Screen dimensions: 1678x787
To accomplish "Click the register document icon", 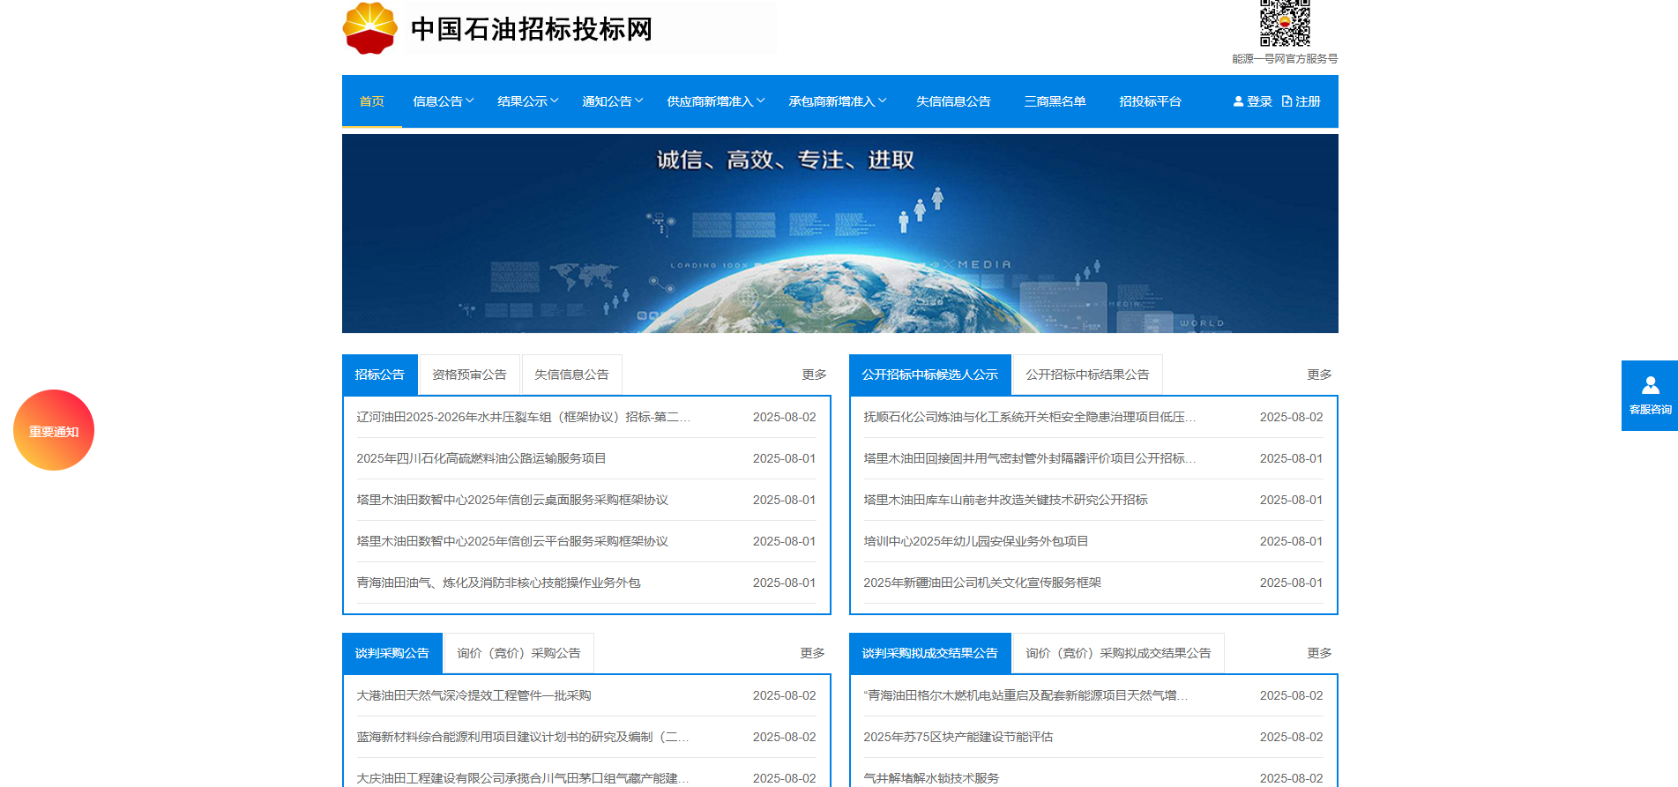I will point(1286,101).
